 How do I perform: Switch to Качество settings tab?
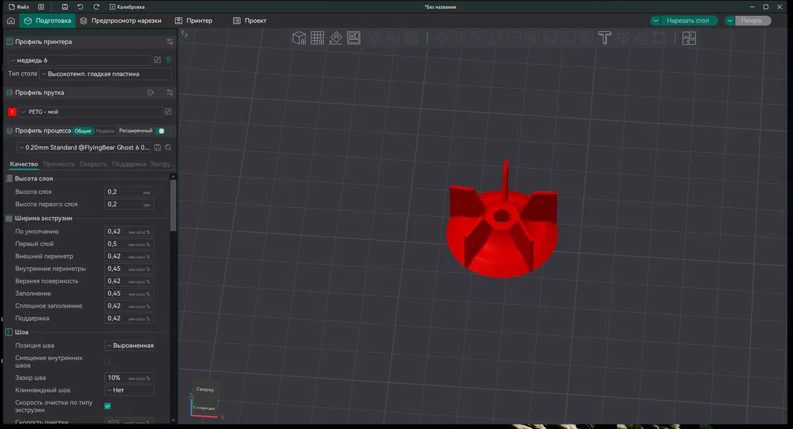coord(24,164)
